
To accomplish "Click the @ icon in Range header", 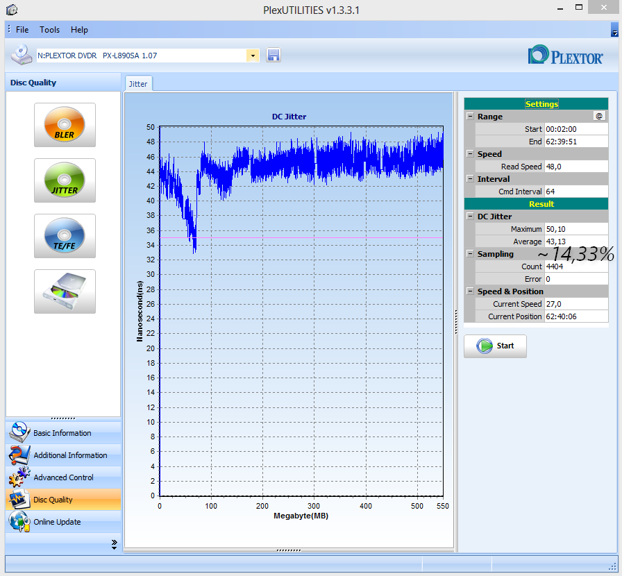I will pyautogui.click(x=599, y=116).
